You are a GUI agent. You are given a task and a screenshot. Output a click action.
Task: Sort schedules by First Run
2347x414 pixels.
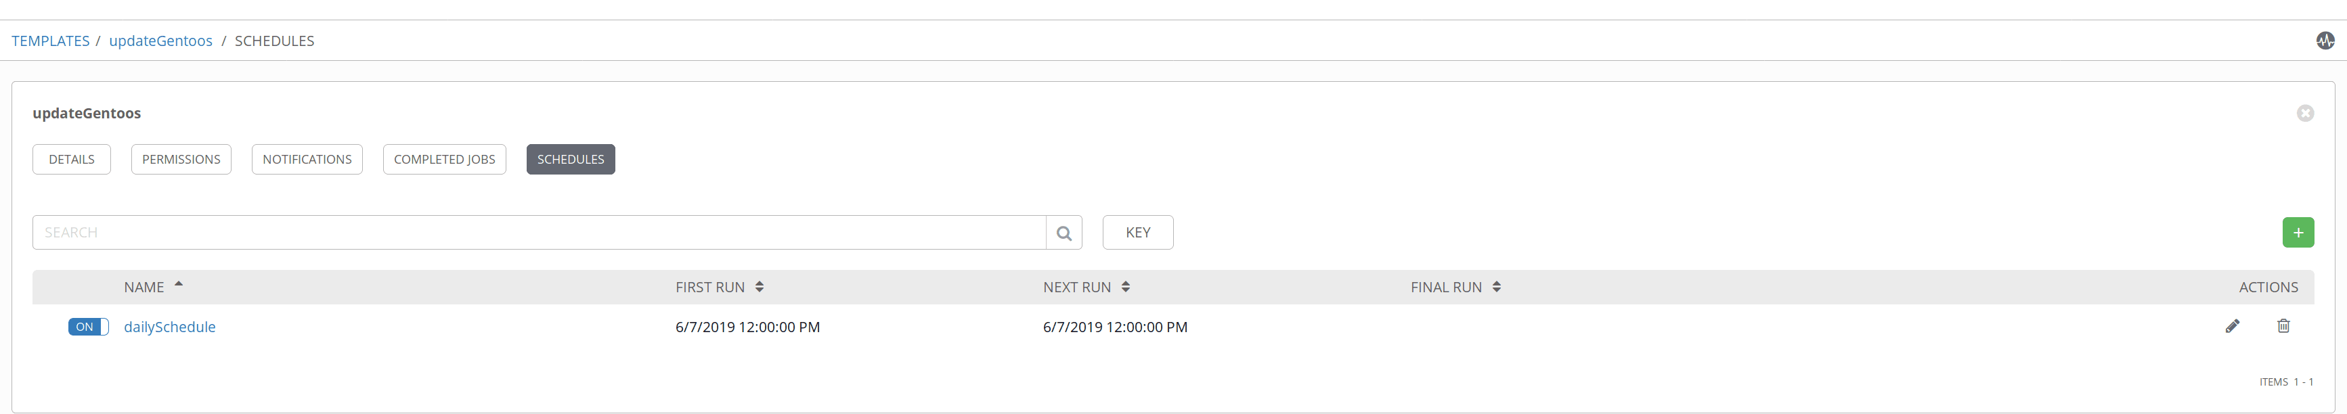click(759, 287)
